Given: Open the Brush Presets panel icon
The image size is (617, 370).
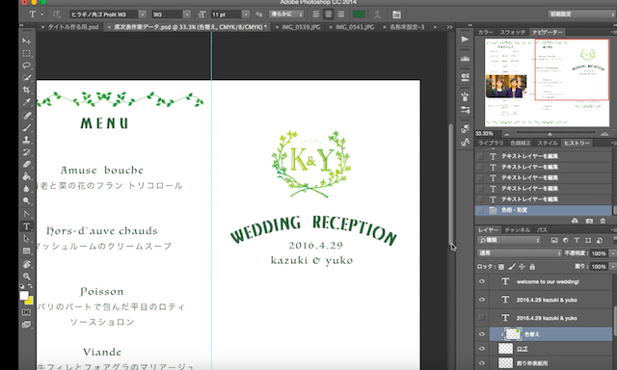Looking at the screenshot, I should coord(465,110).
